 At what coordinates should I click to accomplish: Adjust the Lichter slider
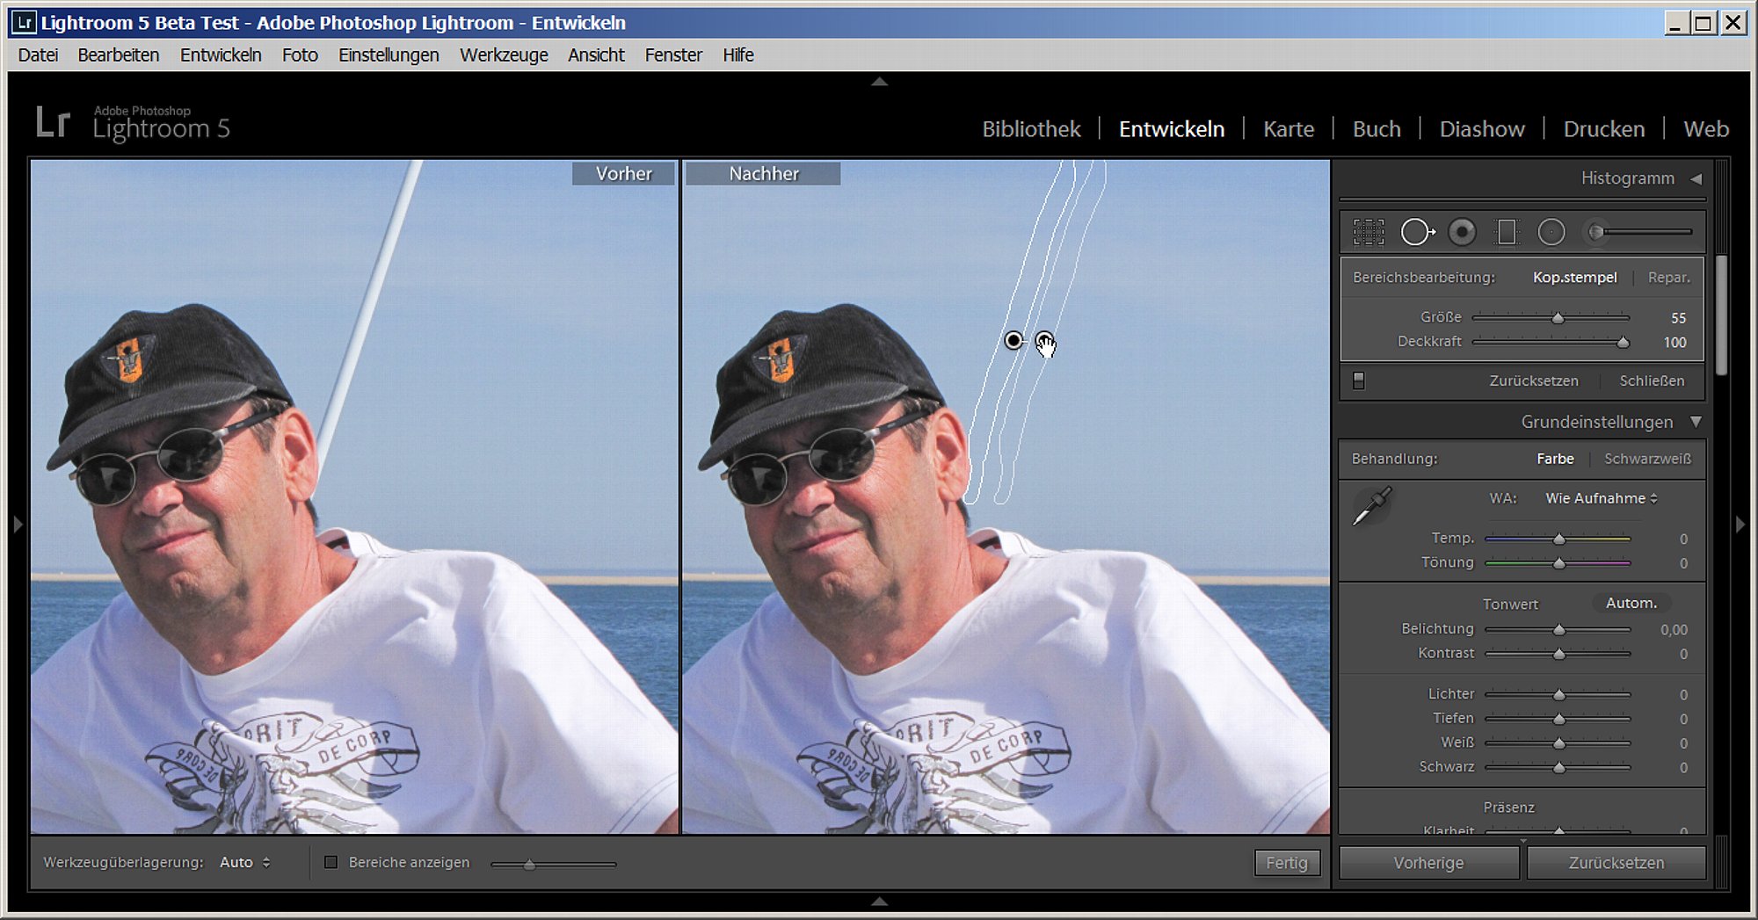tap(1558, 695)
